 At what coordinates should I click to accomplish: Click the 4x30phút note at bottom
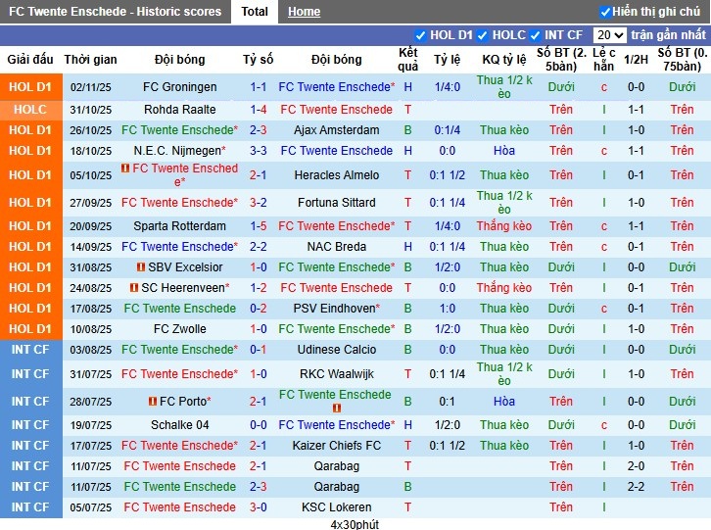(355, 524)
